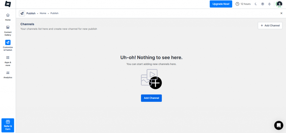Open the notifications bell
This screenshot has width=286, height=133.
[x=270, y=4]
